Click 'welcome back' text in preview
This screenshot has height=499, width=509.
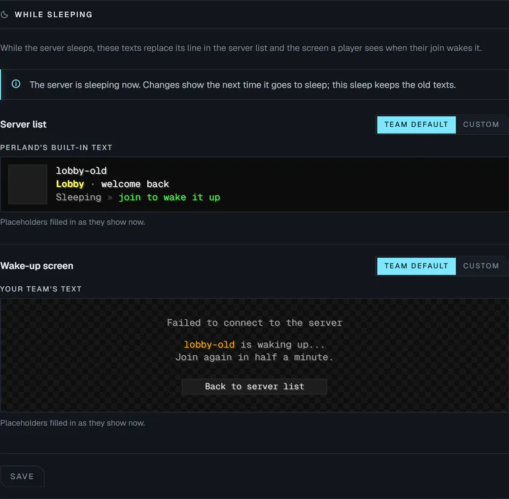pos(135,184)
